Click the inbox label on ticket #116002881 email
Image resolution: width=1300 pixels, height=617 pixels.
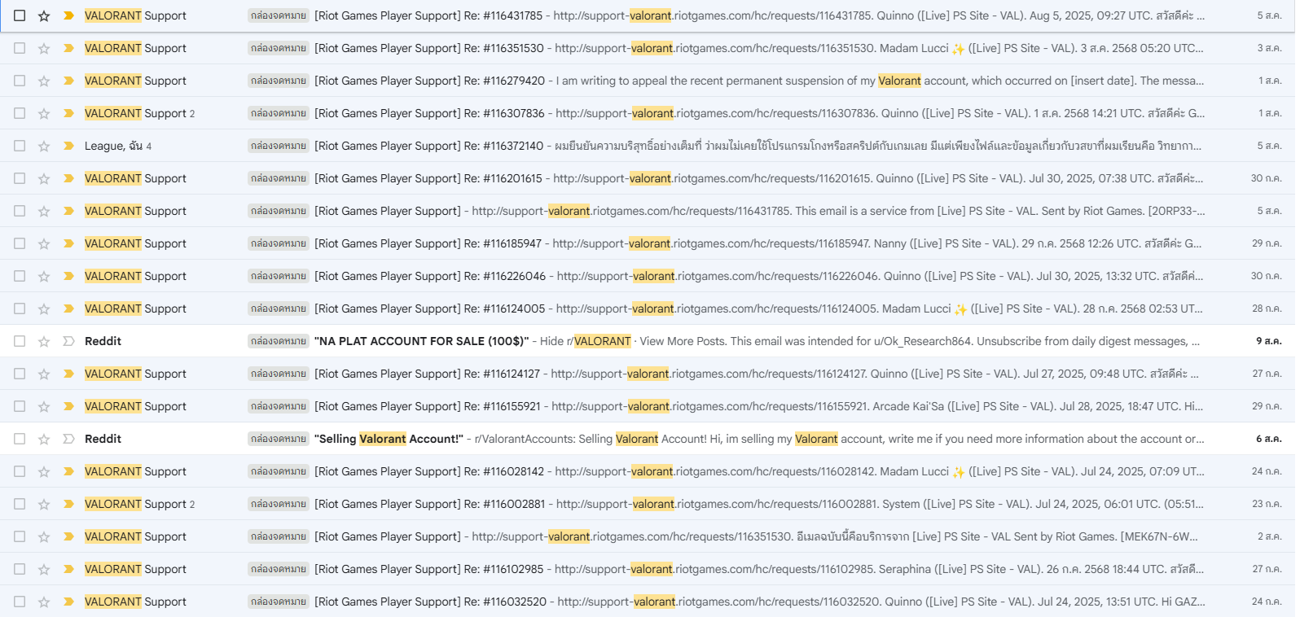(279, 504)
